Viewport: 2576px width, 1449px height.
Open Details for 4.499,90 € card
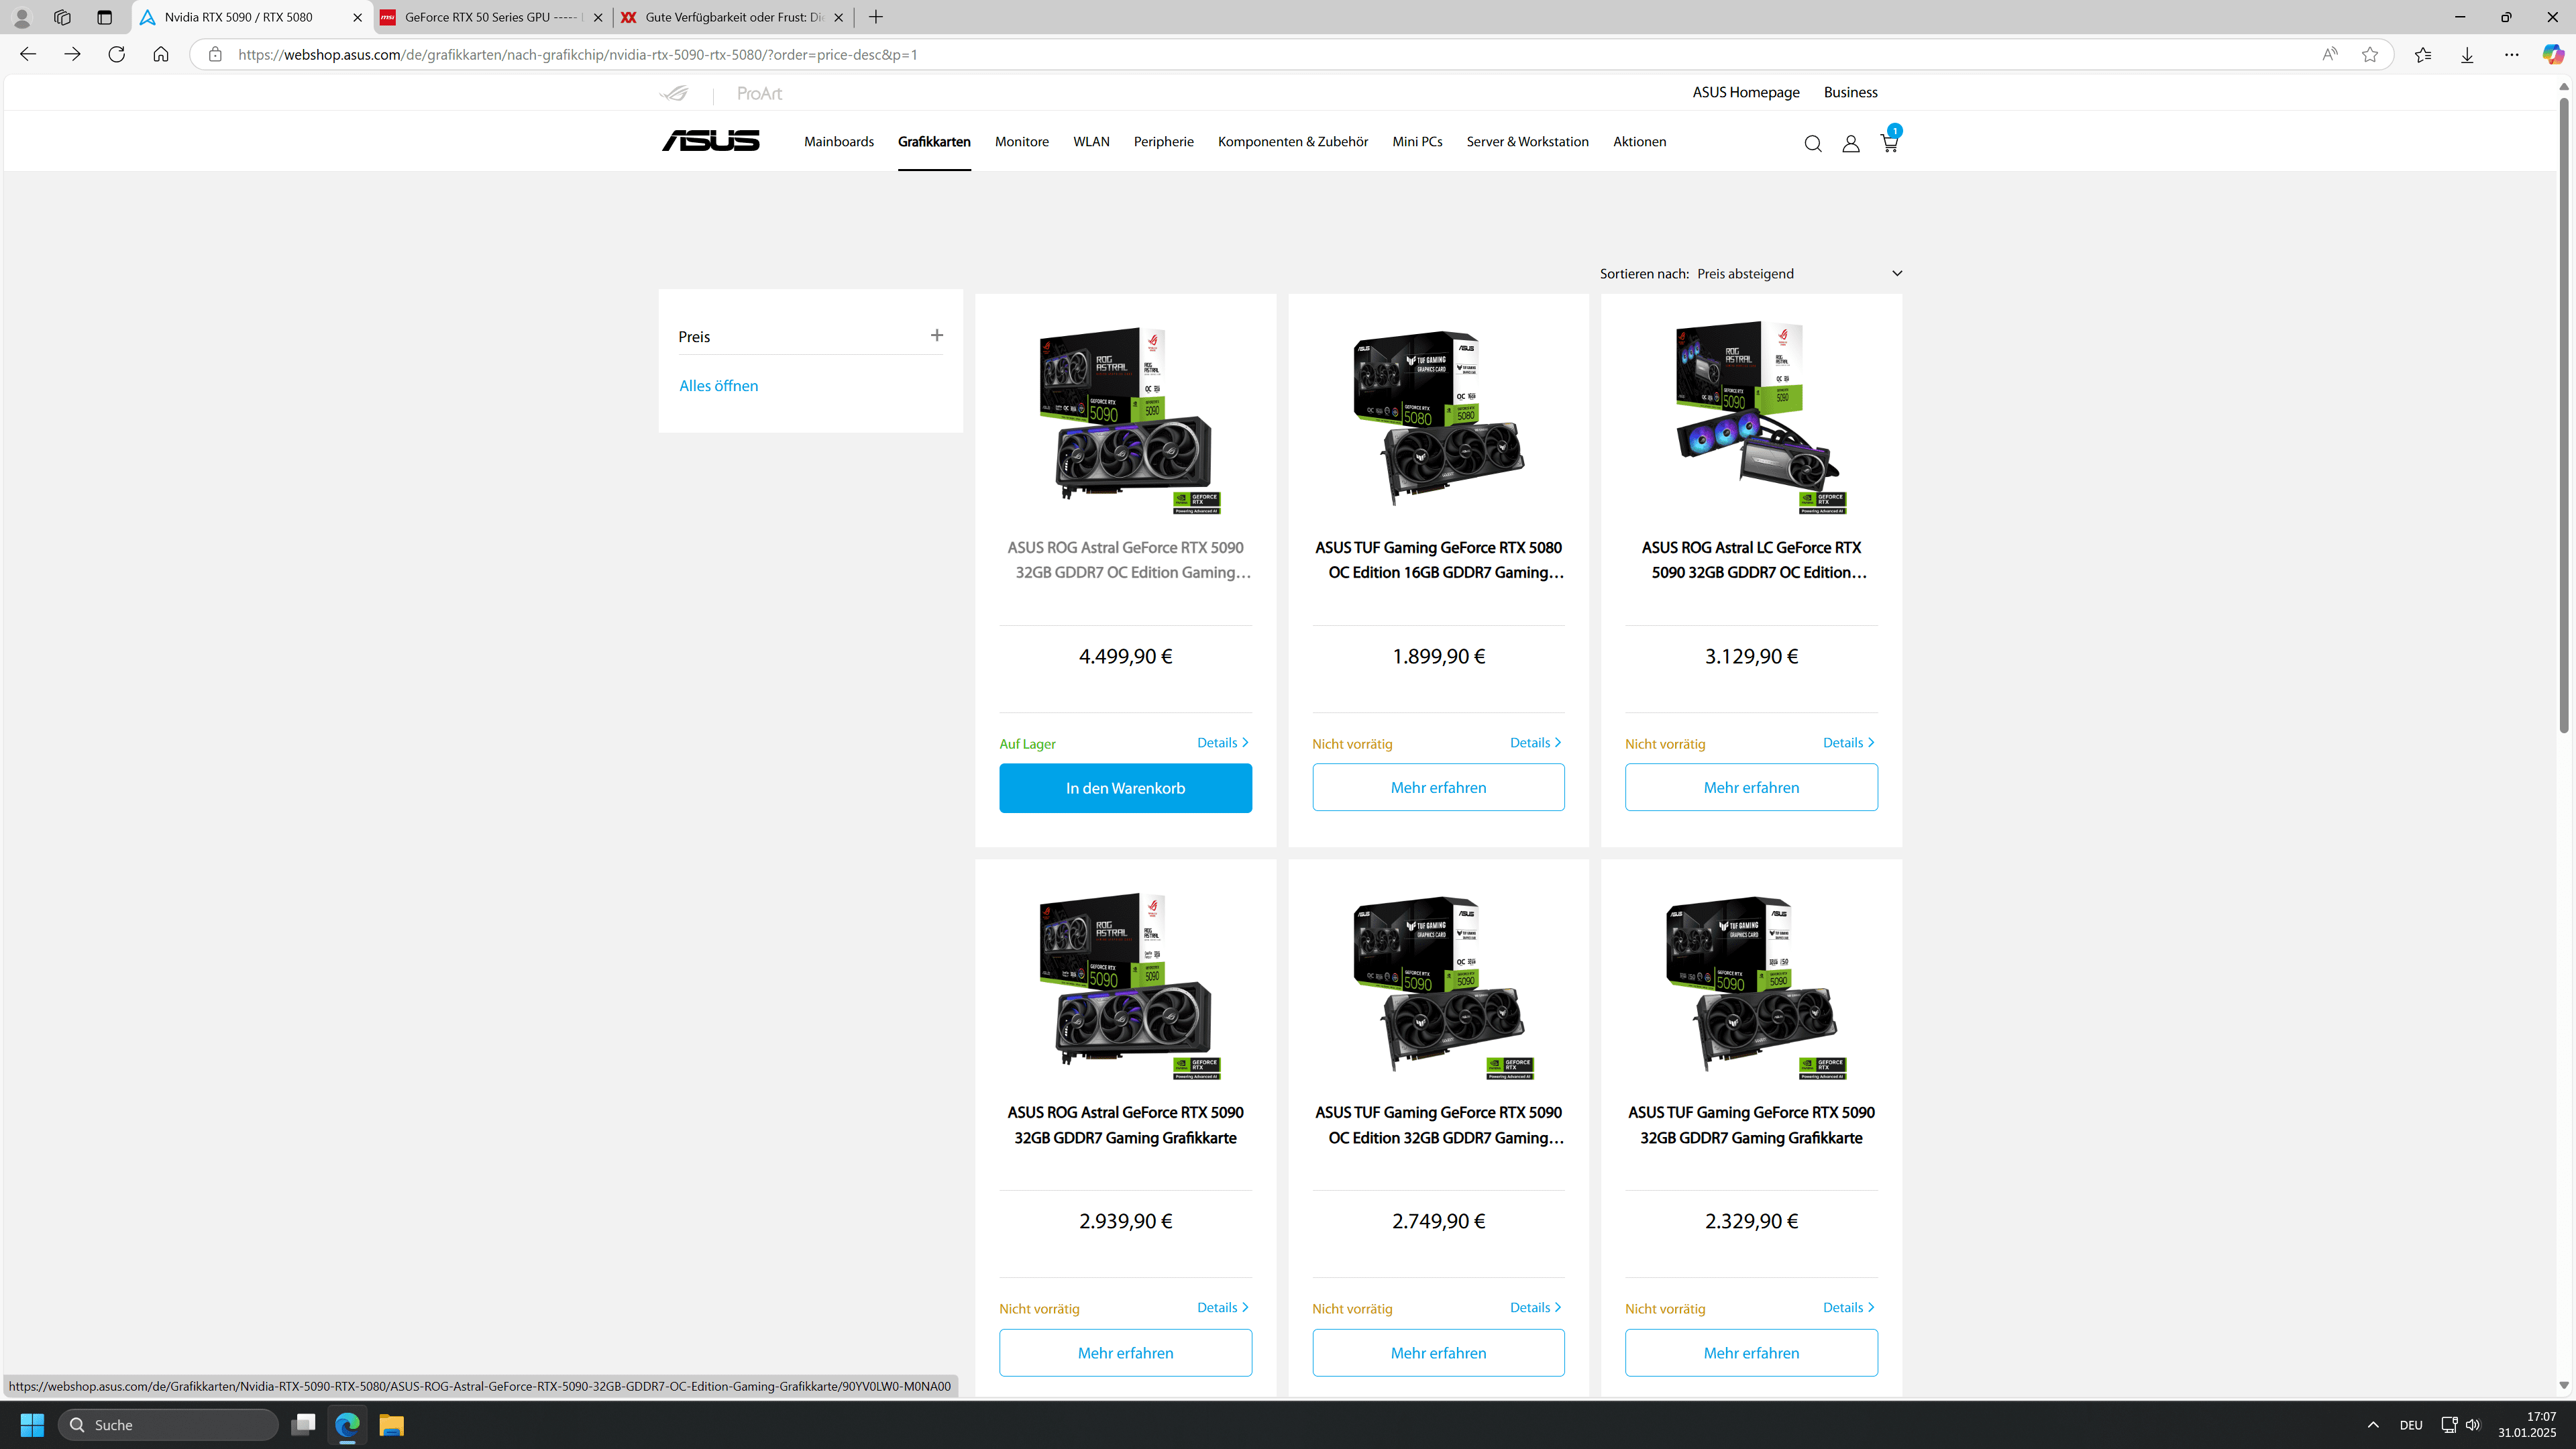click(x=1223, y=742)
